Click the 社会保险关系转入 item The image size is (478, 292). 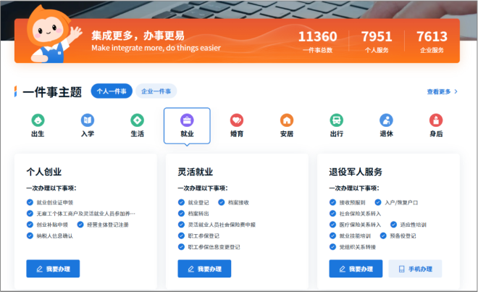356,214
